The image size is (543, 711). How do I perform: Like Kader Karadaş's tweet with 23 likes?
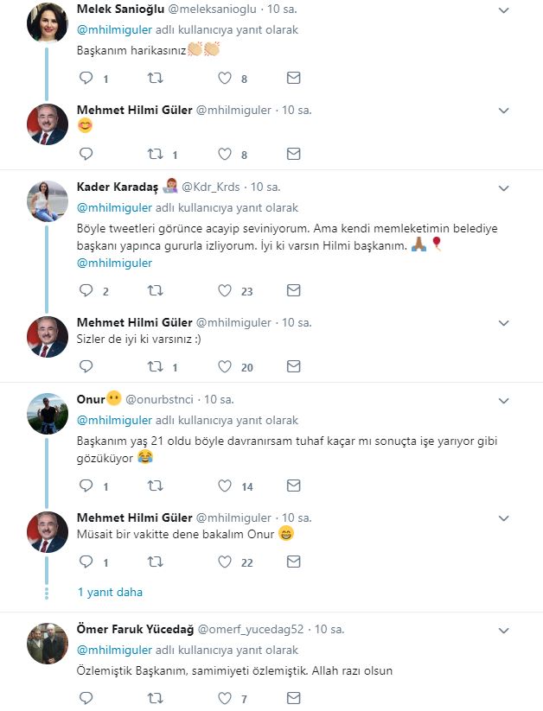point(225,291)
